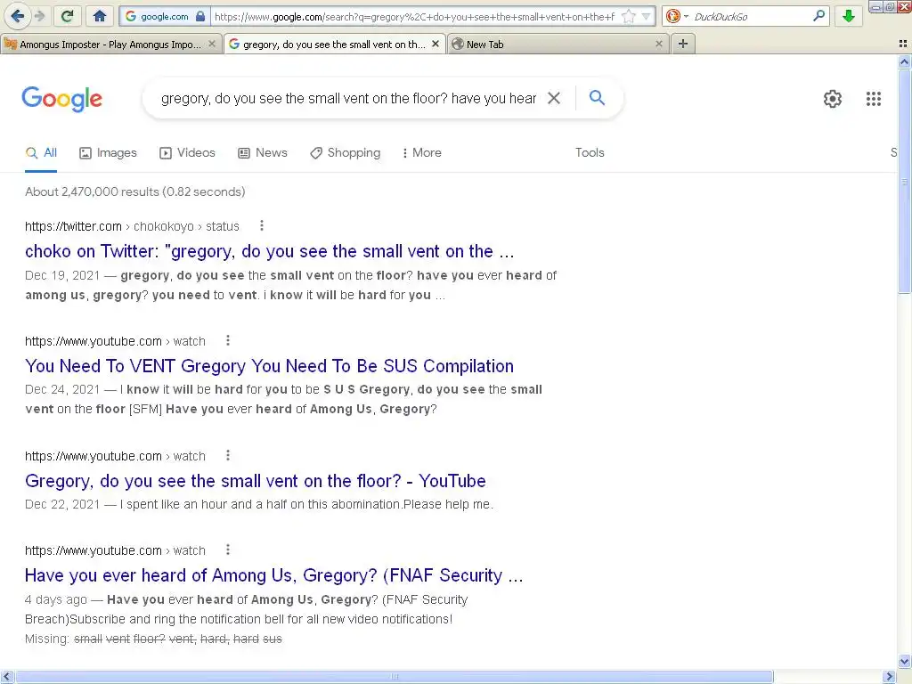Open downloads with the green arrow

coord(849,16)
